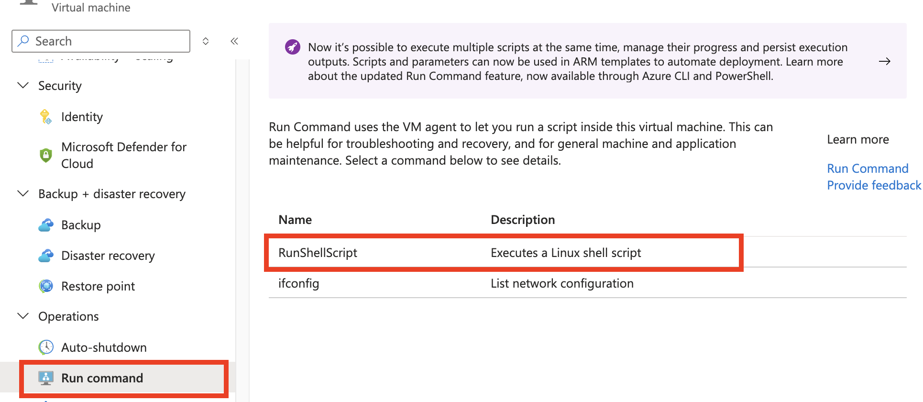The width and height of the screenshot is (923, 402).
Task: Open Run command menu item
Action: click(x=102, y=378)
